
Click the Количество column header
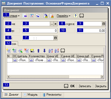38,56
